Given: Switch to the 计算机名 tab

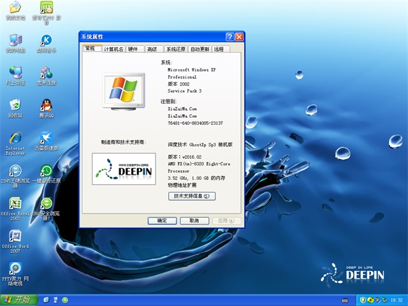Looking at the screenshot, I should [x=113, y=49].
